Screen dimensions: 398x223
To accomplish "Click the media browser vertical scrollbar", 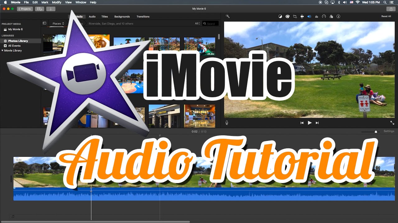I will (219, 37).
